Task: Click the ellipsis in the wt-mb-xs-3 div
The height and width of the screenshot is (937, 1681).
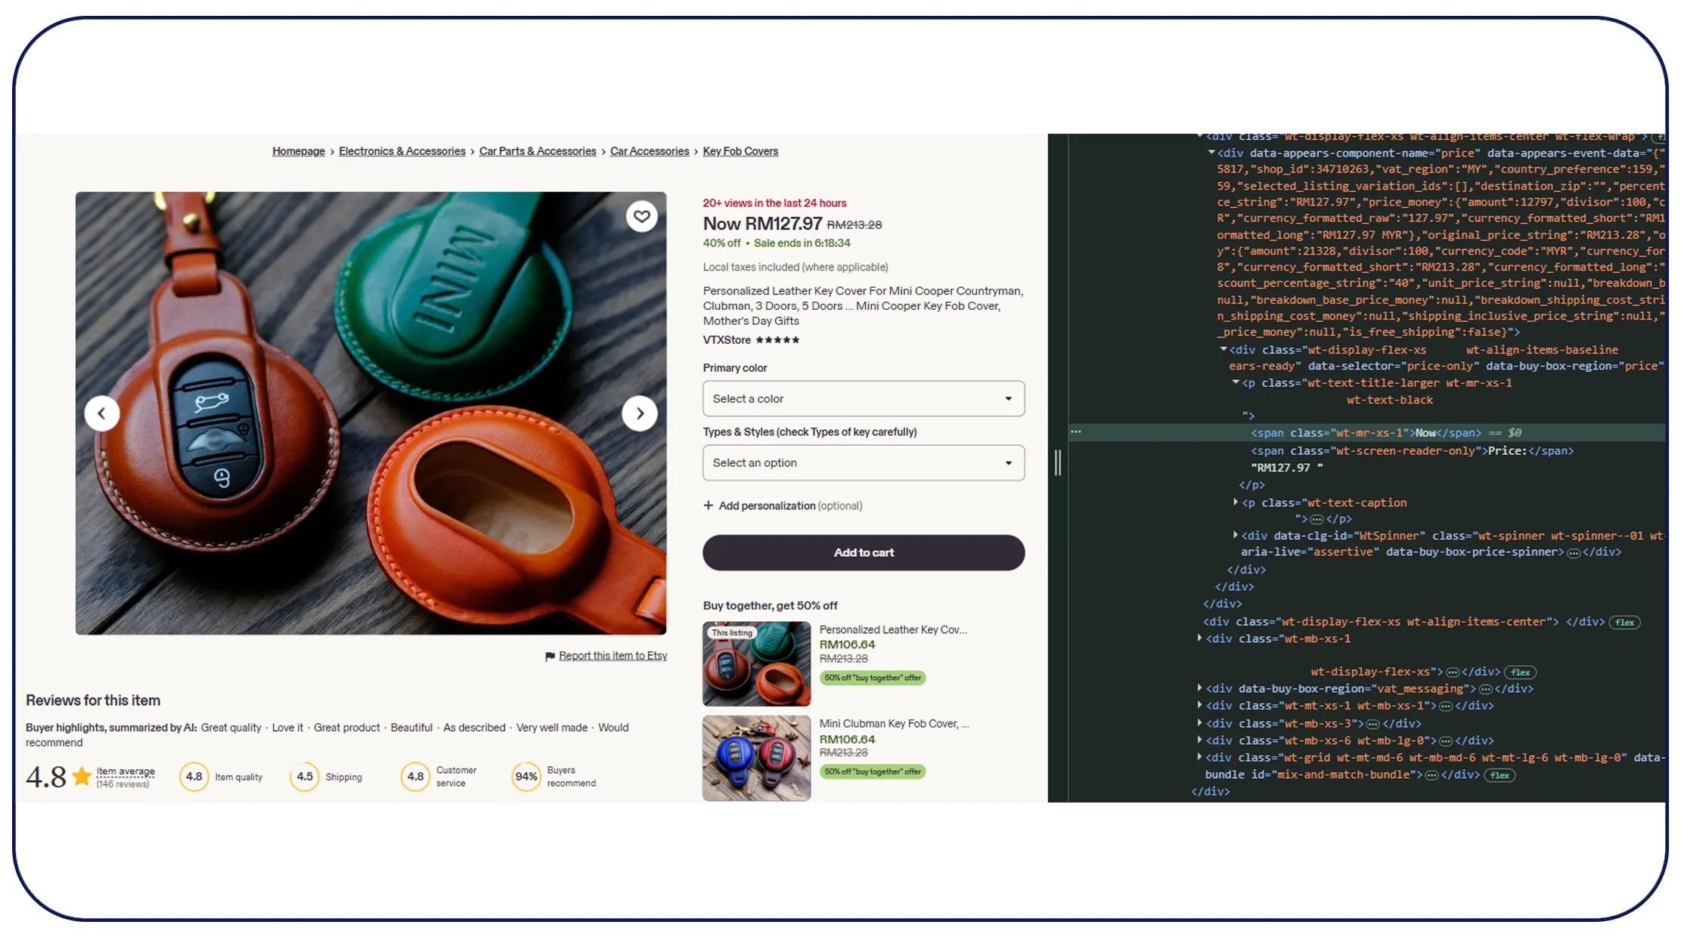Action: click(1372, 724)
